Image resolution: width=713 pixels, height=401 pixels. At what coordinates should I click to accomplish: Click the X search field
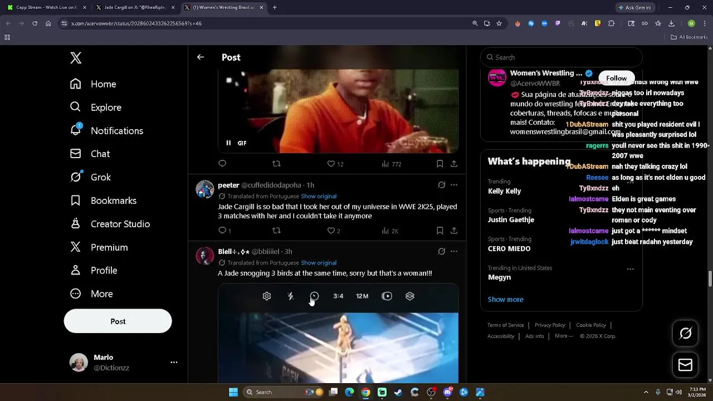click(x=561, y=57)
